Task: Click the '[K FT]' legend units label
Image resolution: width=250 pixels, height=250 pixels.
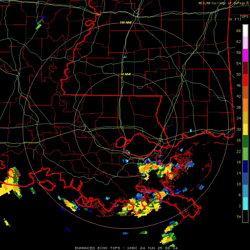Action: [235, 19]
